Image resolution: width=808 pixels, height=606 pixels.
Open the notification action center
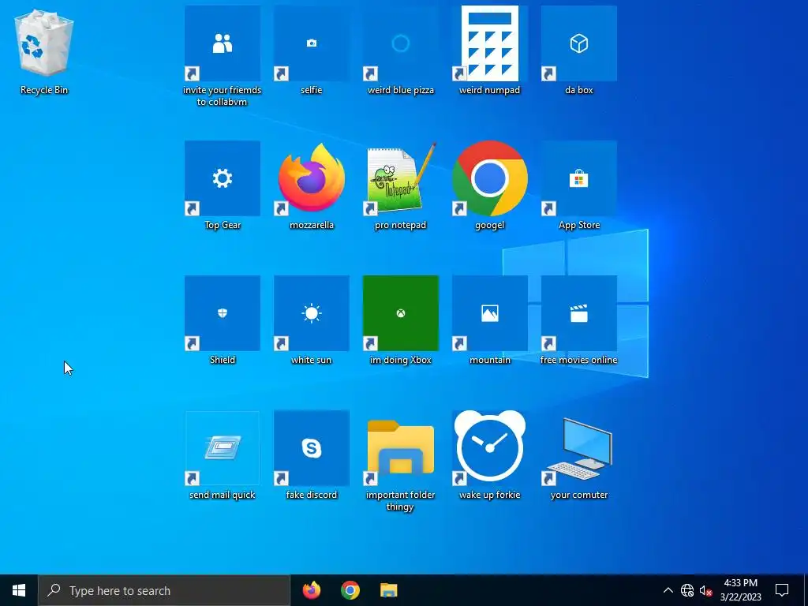(782, 590)
